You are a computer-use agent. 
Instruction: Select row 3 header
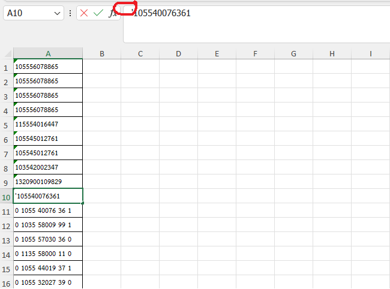point(6,97)
